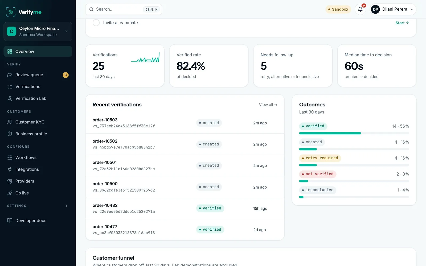Click the Verification Lab flask icon
426x266 pixels.
[10, 98]
